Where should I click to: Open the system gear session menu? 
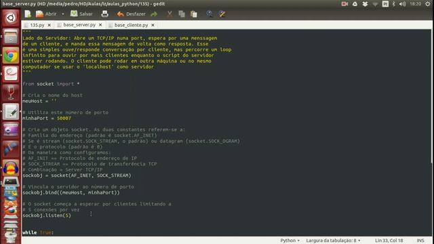(x=428, y=4)
